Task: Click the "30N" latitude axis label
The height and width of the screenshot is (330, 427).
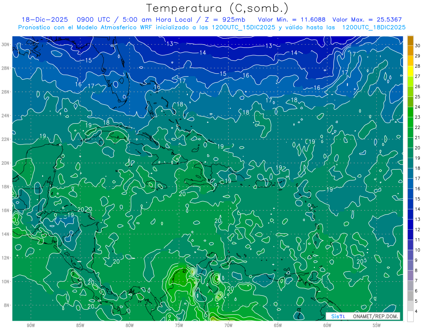Action: 5,44
